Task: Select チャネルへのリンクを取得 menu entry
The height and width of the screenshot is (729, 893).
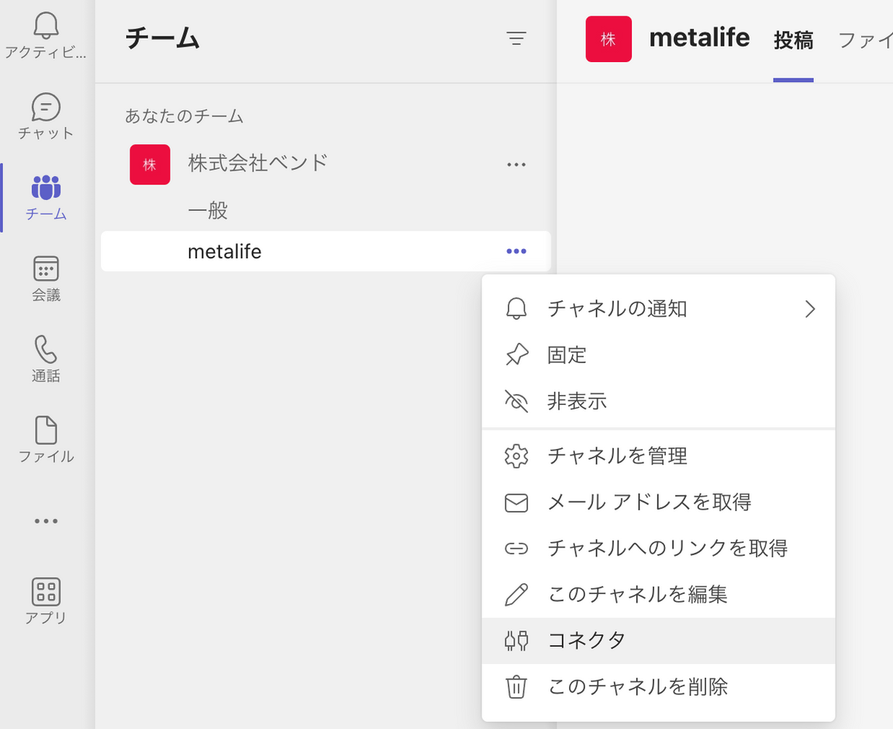Action: click(x=658, y=548)
